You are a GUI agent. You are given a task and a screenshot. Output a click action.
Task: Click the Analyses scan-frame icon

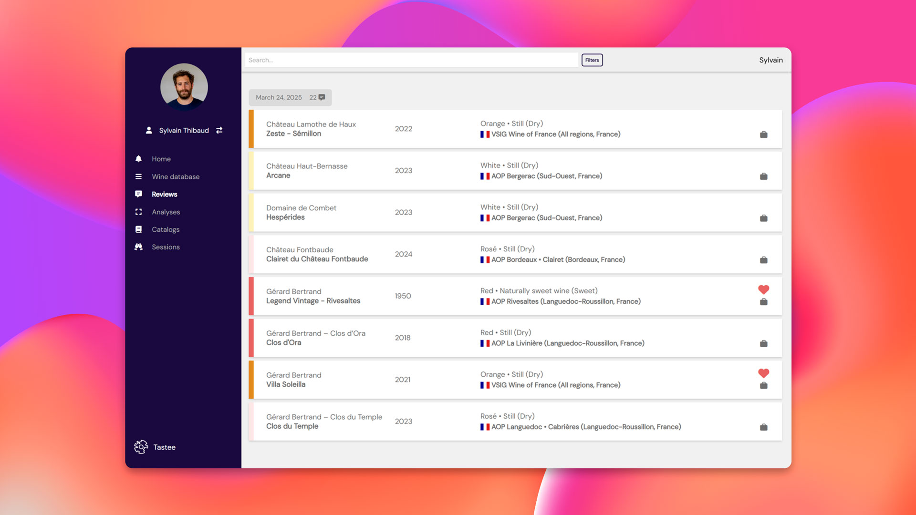138,212
